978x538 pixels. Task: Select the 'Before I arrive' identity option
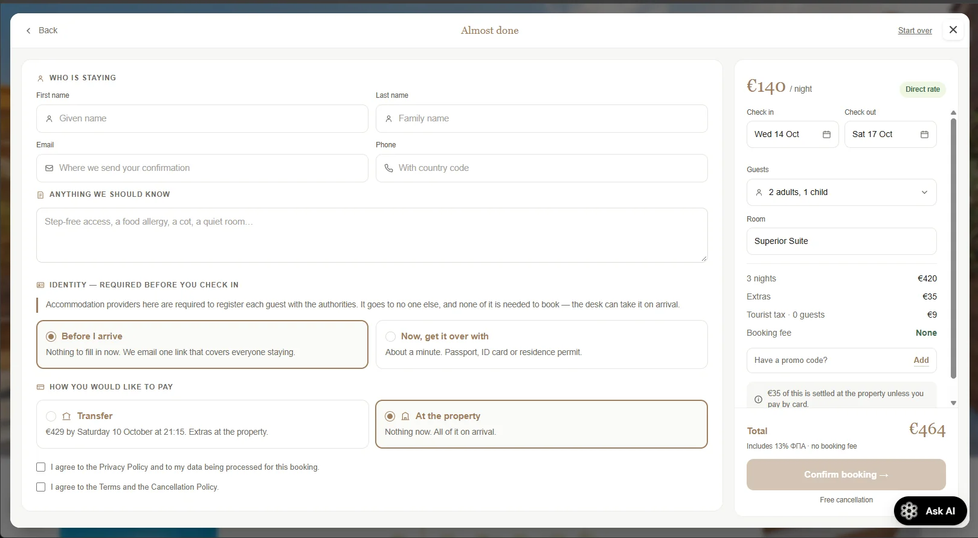click(202, 344)
